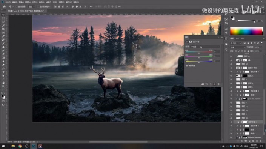Image resolution: width=266 pixels, height=149 pixels.
Task: Hide the topmost layer using its eye icon
Action: click(231, 56)
